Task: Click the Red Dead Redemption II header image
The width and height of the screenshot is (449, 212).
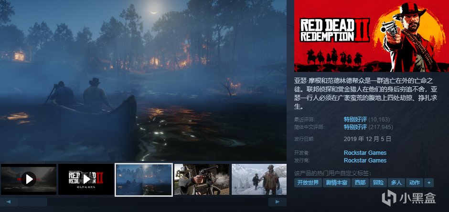Action: tap(372, 36)
